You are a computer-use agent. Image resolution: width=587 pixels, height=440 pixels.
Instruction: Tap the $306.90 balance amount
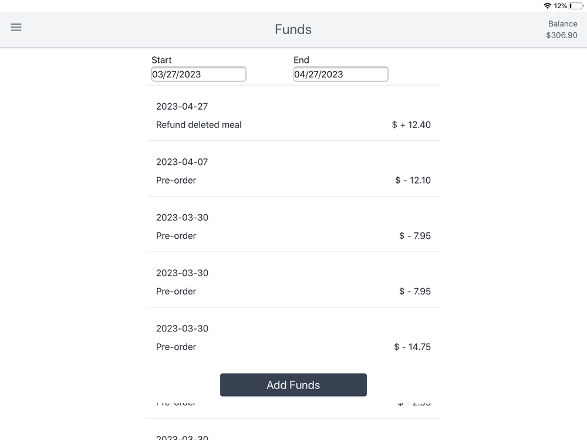pyautogui.click(x=562, y=35)
